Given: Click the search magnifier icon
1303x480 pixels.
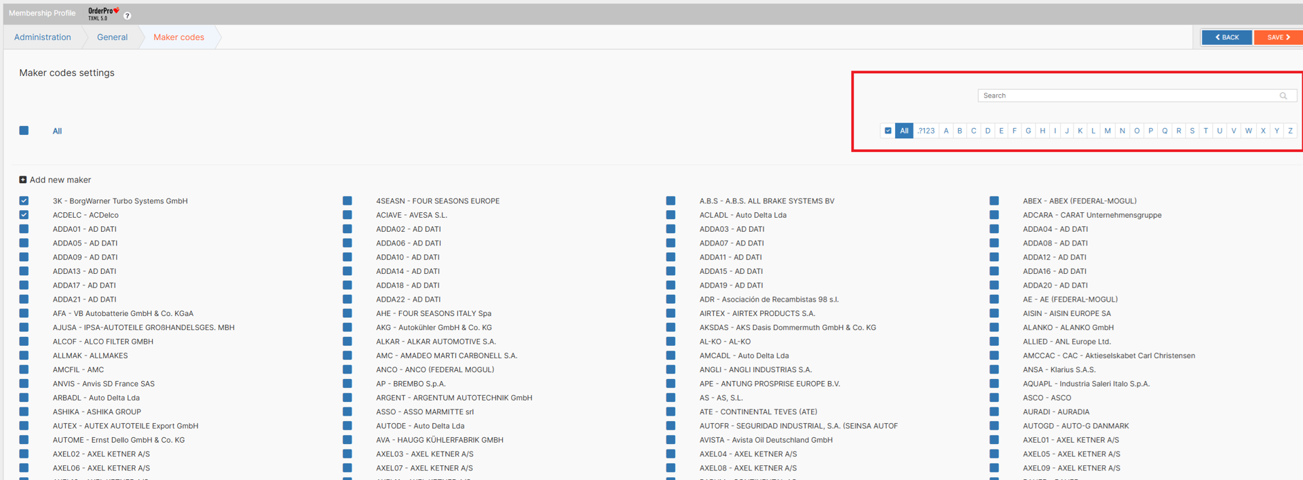Looking at the screenshot, I should 1283,96.
